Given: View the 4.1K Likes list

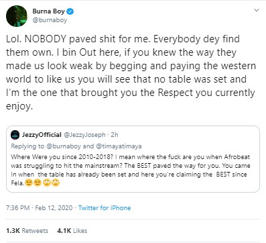Looking at the screenshot, I should [72, 231].
